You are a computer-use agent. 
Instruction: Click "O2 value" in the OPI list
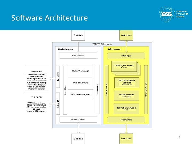(36, 109)
